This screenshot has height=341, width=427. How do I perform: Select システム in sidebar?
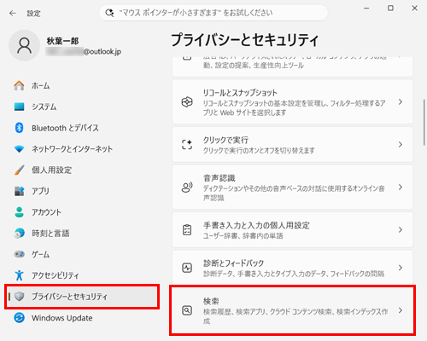coord(81,107)
